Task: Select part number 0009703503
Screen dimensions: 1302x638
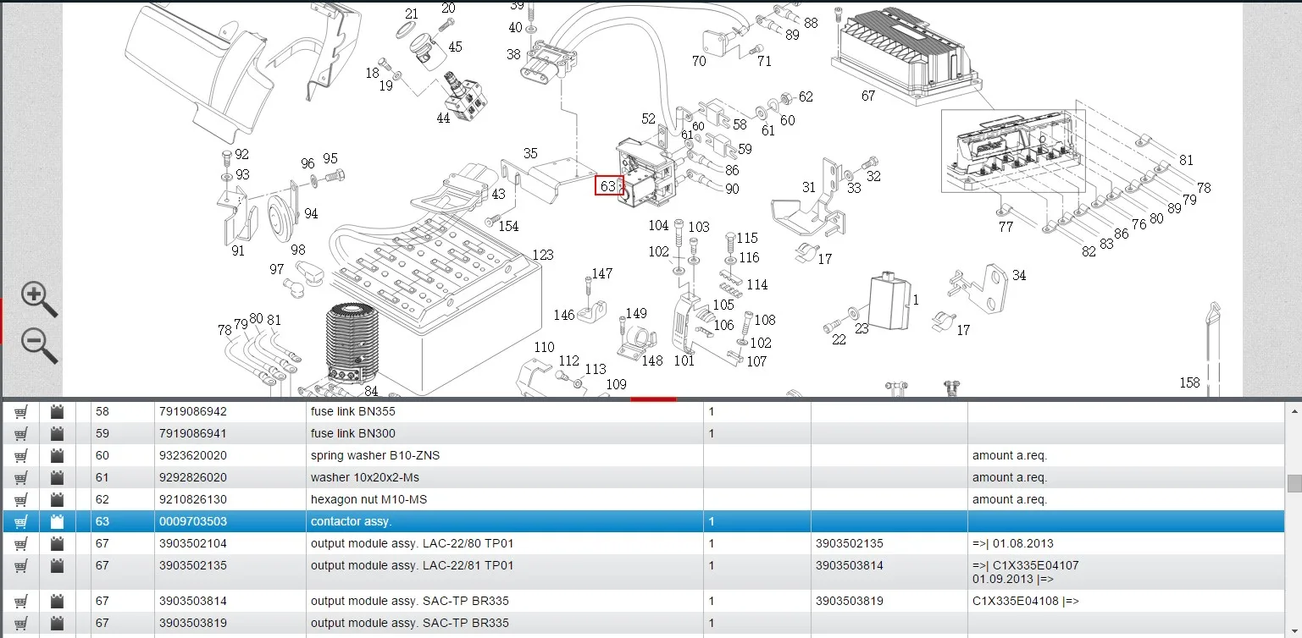Action: [193, 521]
